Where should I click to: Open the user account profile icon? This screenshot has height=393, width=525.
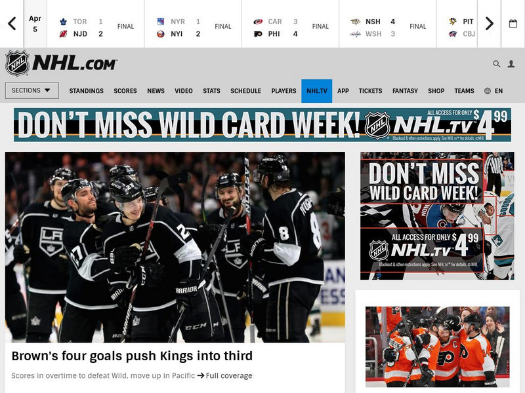click(511, 64)
